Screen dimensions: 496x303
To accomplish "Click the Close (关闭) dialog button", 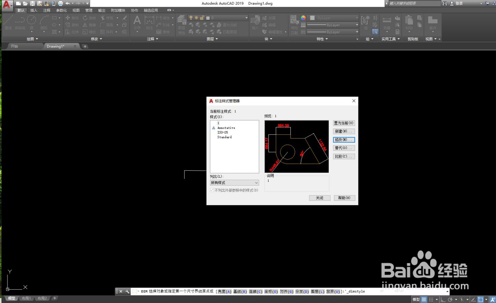I will pos(320,198).
